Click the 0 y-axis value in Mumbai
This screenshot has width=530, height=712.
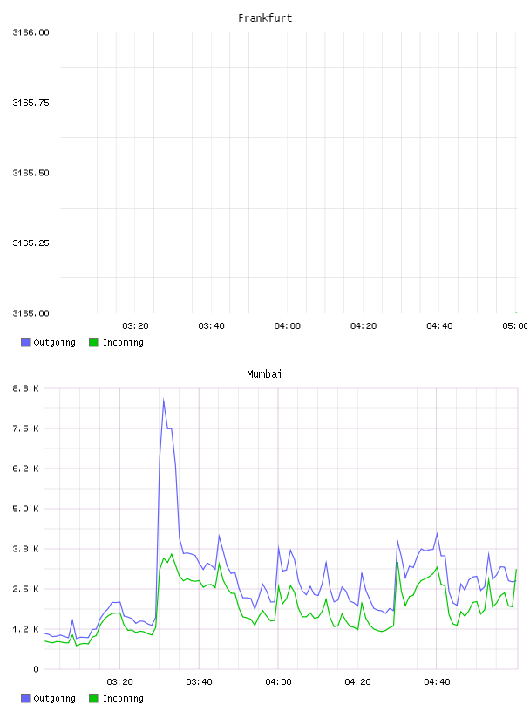coord(36,669)
